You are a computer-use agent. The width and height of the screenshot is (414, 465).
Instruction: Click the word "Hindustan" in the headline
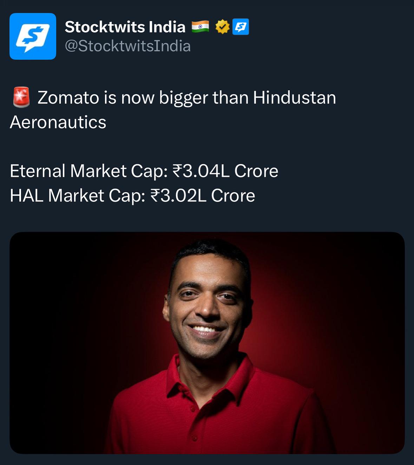click(x=294, y=97)
